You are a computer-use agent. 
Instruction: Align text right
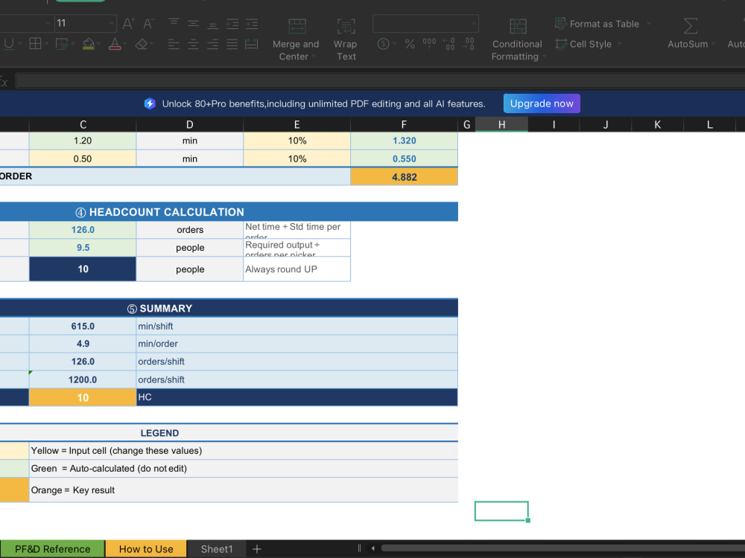click(212, 45)
